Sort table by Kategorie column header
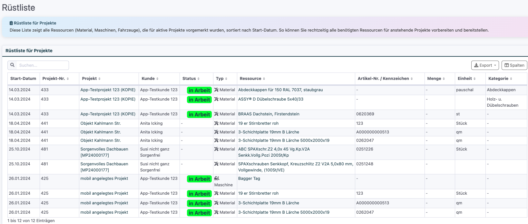The width and height of the screenshot is (528, 224). point(498,79)
